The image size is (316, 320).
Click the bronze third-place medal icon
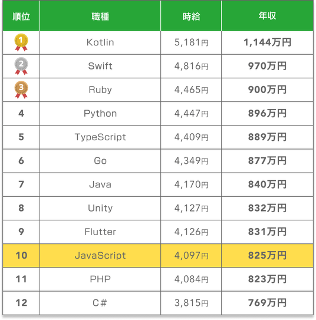tap(21, 90)
